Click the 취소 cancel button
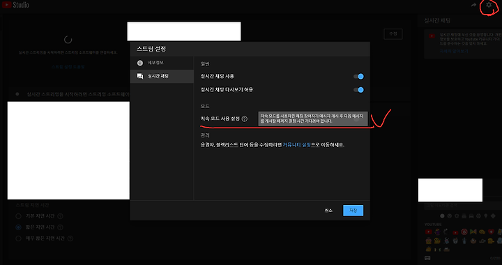The image size is (502, 265). [328, 211]
